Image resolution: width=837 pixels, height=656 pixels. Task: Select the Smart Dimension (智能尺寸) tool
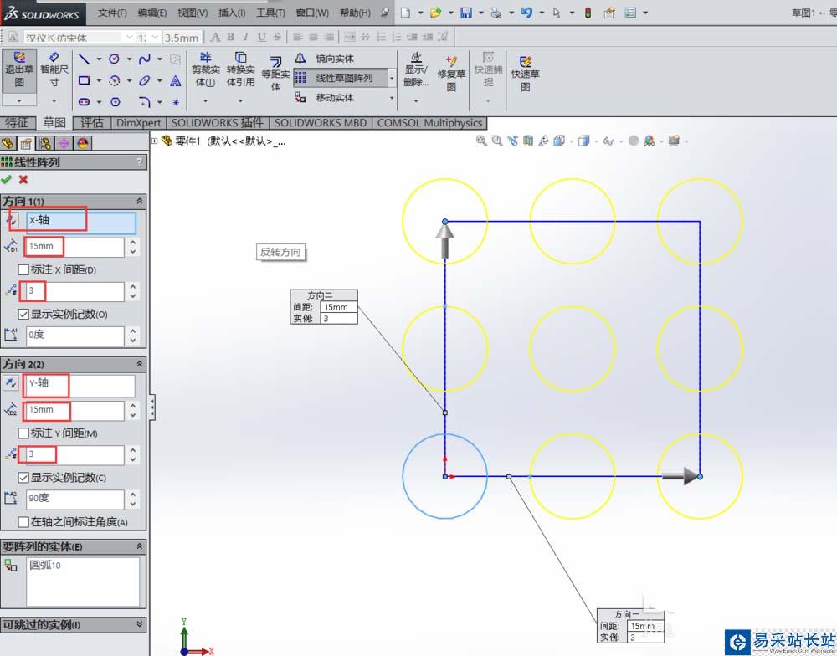pos(54,69)
